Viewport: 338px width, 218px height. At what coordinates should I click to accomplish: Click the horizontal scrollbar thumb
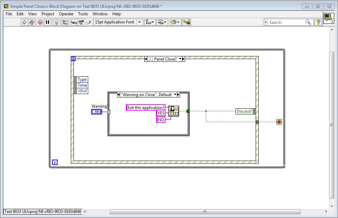pyautogui.click(x=204, y=212)
